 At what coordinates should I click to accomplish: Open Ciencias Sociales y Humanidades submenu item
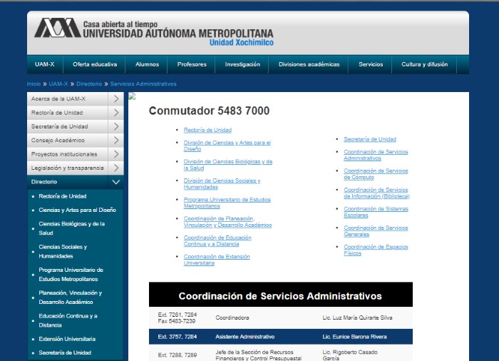pyautogui.click(x=63, y=251)
